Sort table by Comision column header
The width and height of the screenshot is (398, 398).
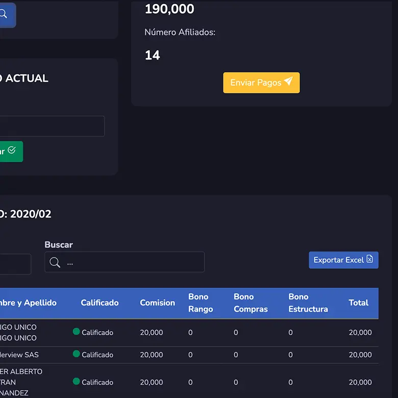[x=157, y=303]
